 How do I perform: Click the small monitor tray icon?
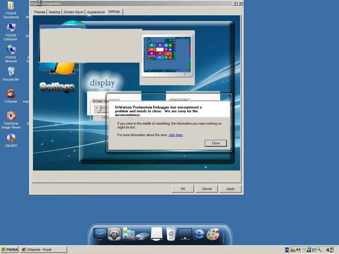coord(304,250)
